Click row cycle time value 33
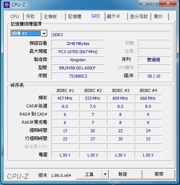Screen dimensions: 180x185 coord(148,139)
